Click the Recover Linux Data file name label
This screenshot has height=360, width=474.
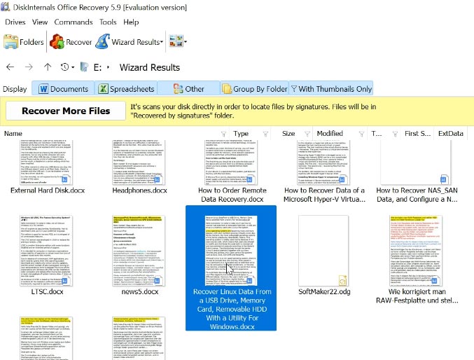tap(232, 309)
